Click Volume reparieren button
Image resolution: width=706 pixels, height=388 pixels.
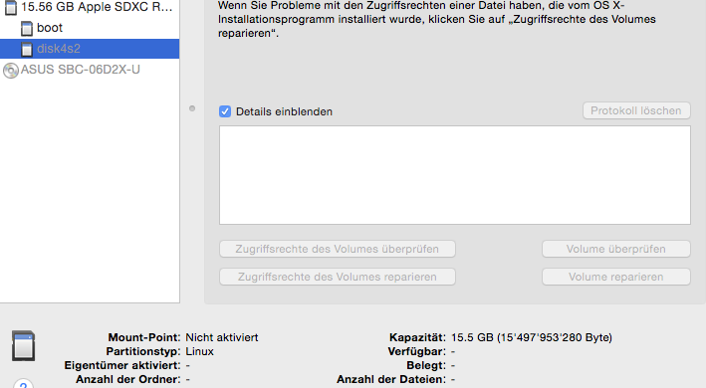pyautogui.click(x=616, y=277)
